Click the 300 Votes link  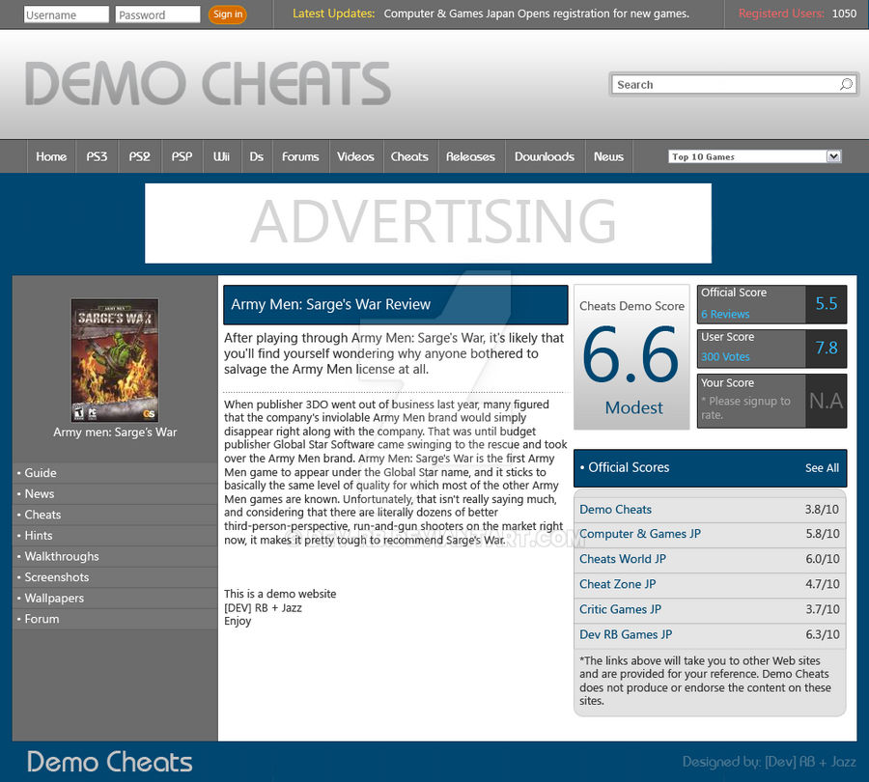725,357
